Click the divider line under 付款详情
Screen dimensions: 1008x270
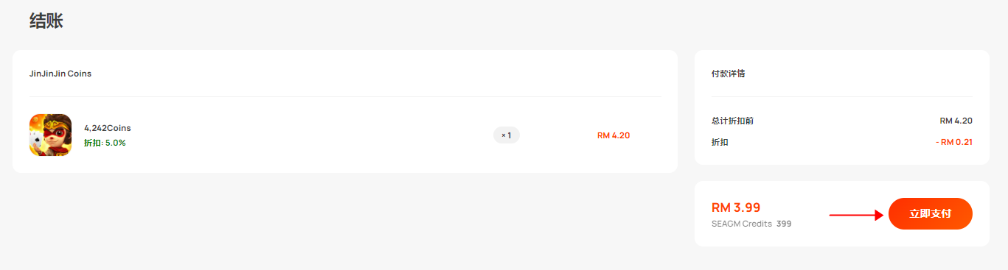click(841, 96)
